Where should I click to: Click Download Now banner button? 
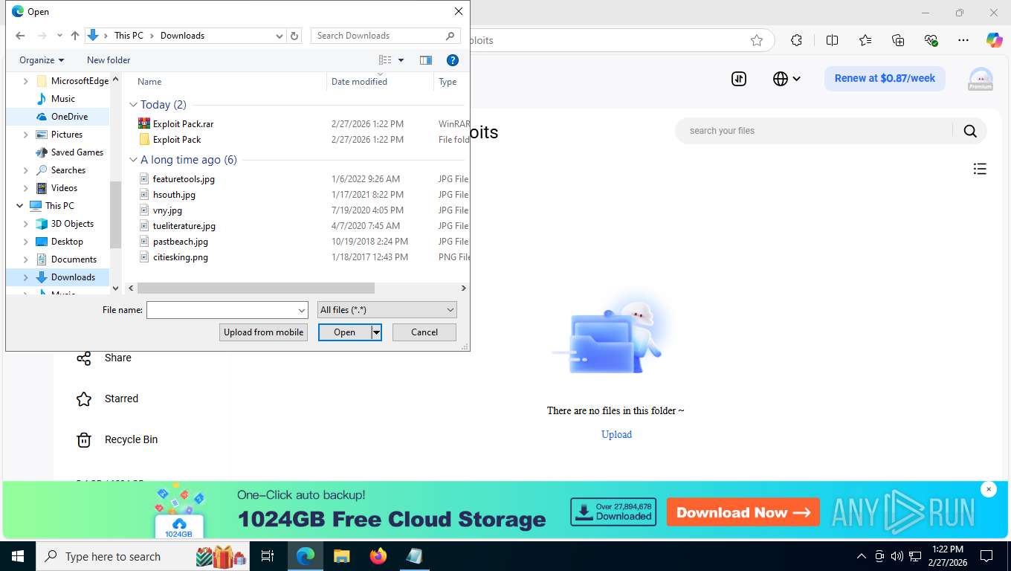pos(743,512)
